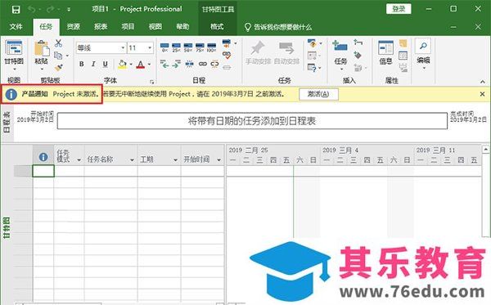The width and height of the screenshot is (491, 305).
Task: Open the task Information (信息) dialog
Action: click(385, 52)
